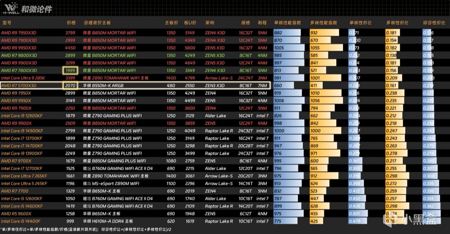Click the 20C28T spec cell
The width and height of the screenshot is (450, 234).
point(245,145)
